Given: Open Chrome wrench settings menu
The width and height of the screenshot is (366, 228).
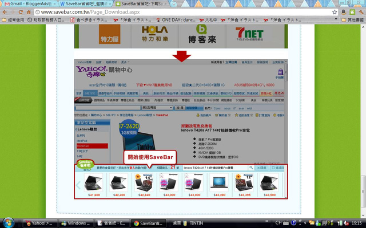Looking at the screenshot, I should point(361,12).
